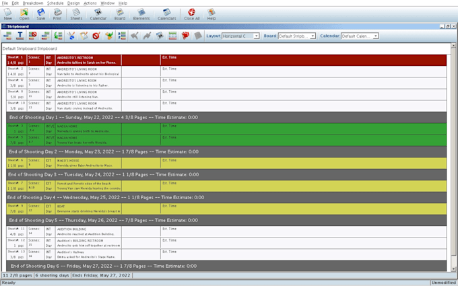Click the New toolbar icon
The image size is (458, 286).
pos(8,14)
